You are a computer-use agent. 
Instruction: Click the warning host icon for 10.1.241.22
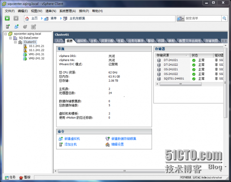click(x=25, y=50)
